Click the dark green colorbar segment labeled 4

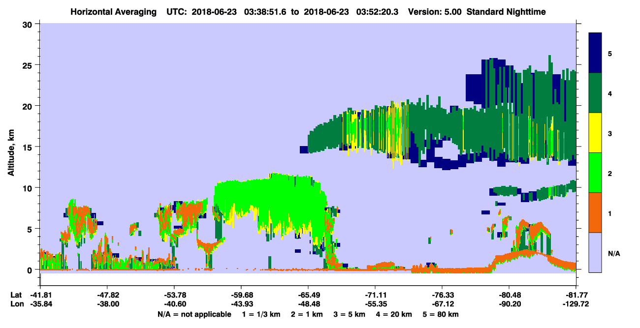[x=596, y=93]
